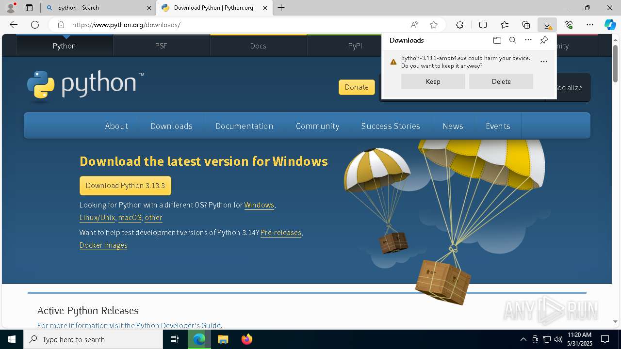Open File Explorer from taskbar
This screenshot has width=621, height=349.
click(223, 339)
